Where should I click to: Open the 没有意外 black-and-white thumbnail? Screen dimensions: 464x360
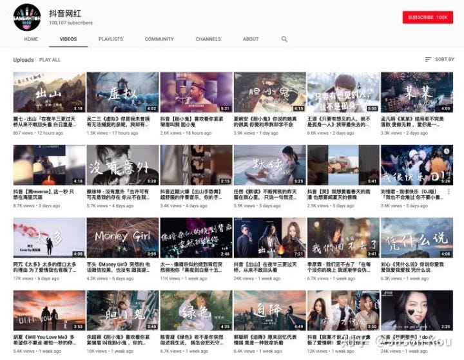(x=123, y=165)
